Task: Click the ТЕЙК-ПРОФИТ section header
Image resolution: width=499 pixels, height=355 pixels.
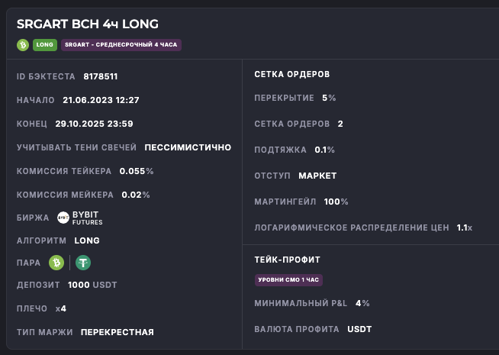Action: pos(287,260)
